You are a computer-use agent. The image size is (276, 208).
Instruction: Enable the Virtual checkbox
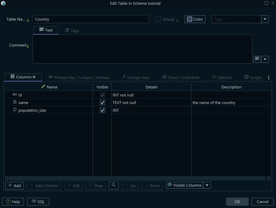click(158, 19)
